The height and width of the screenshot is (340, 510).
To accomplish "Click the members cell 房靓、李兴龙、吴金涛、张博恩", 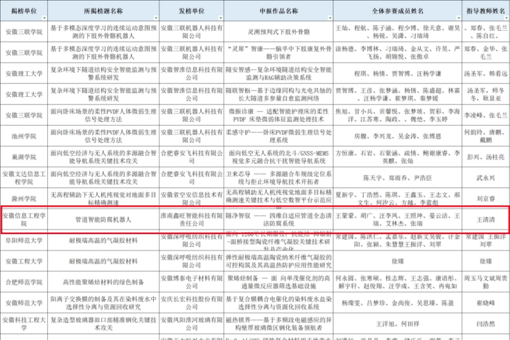I will 397,136.
